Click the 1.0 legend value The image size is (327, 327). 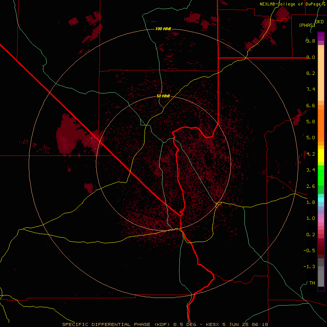tap(311, 218)
